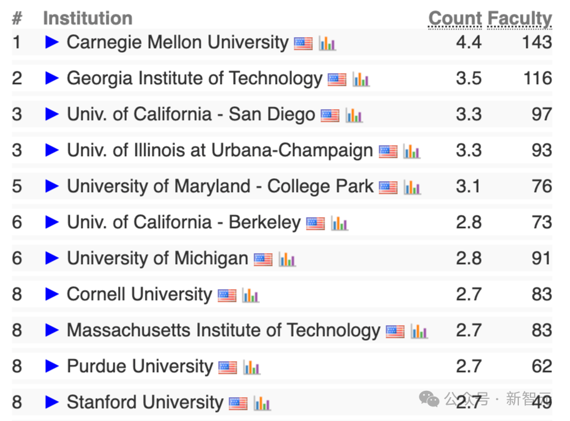Click the flag next to University of Maryland

coord(388,188)
